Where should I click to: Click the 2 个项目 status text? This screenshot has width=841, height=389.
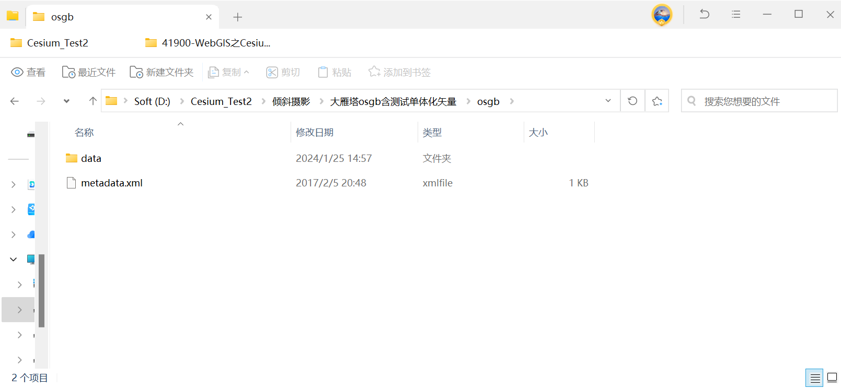pos(30,378)
